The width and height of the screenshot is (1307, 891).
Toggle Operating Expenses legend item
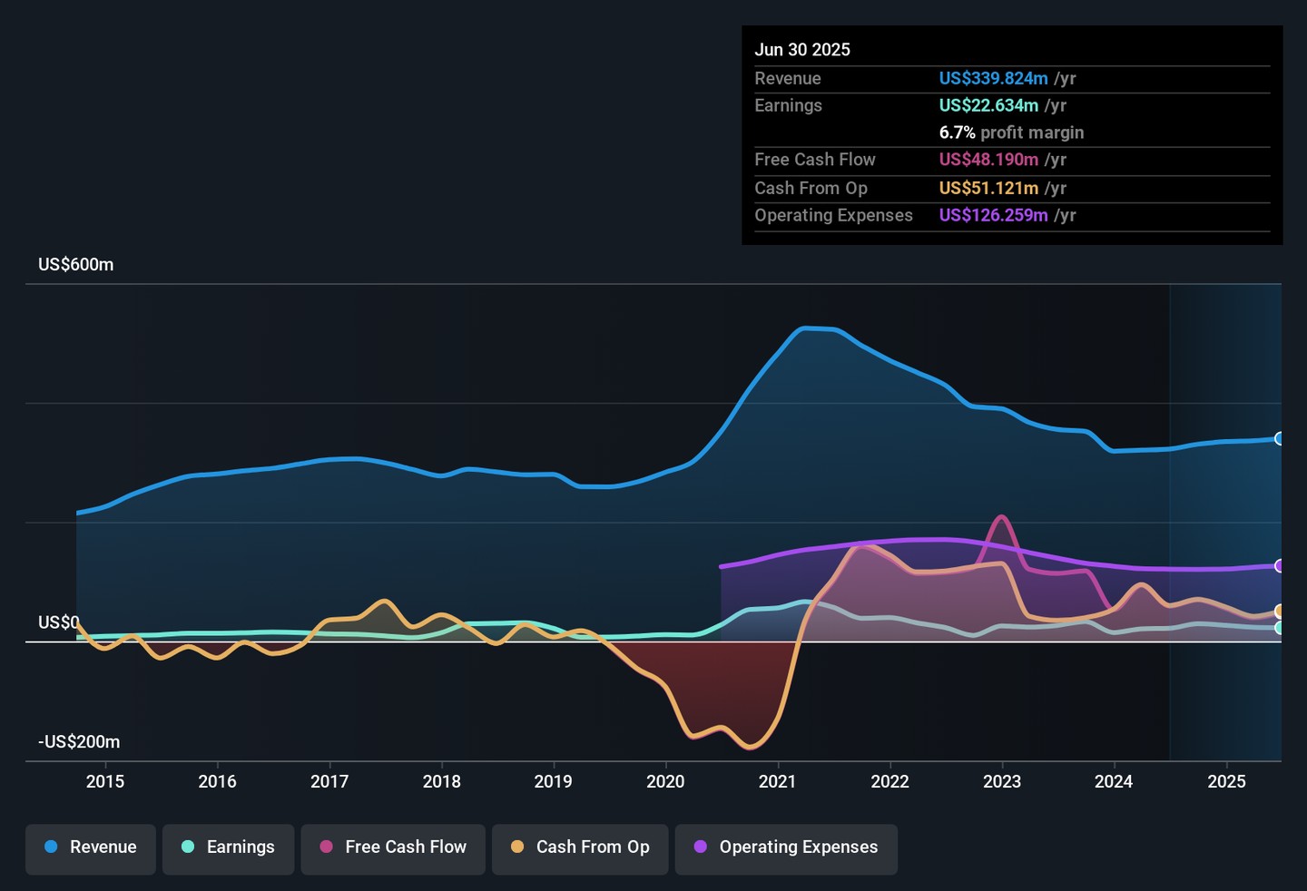tap(786, 847)
